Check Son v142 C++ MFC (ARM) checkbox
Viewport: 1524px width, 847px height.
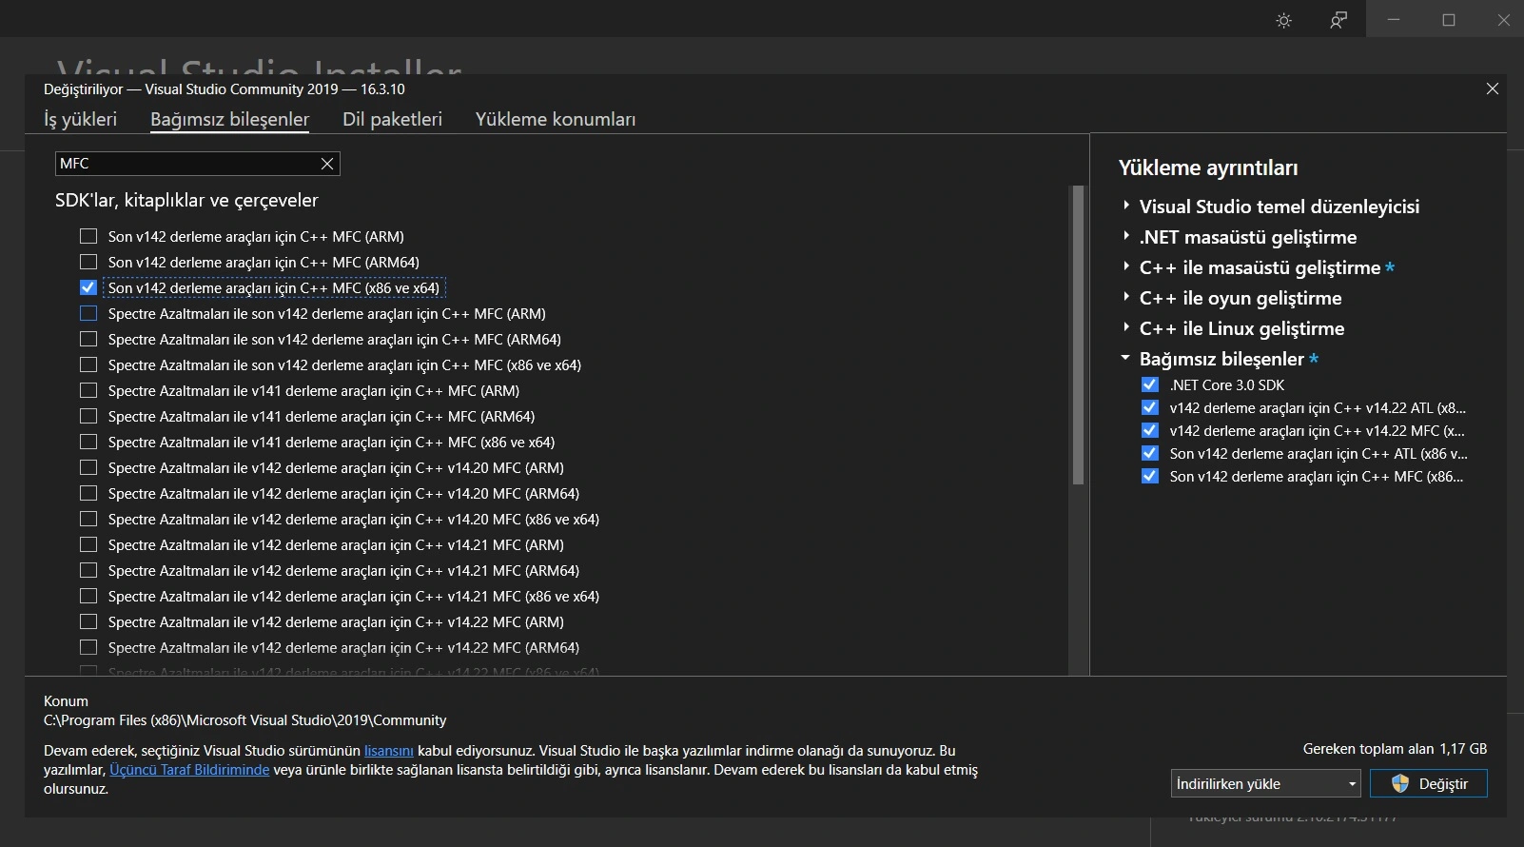coord(88,236)
